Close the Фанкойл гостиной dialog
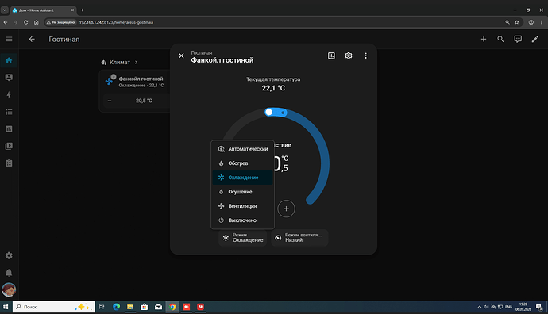This screenshot has height=314, width=548. coord(181,56)
